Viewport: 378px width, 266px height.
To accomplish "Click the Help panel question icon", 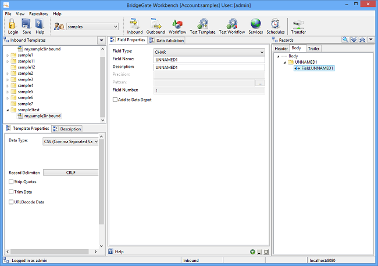I will click(x=110, y=252).
